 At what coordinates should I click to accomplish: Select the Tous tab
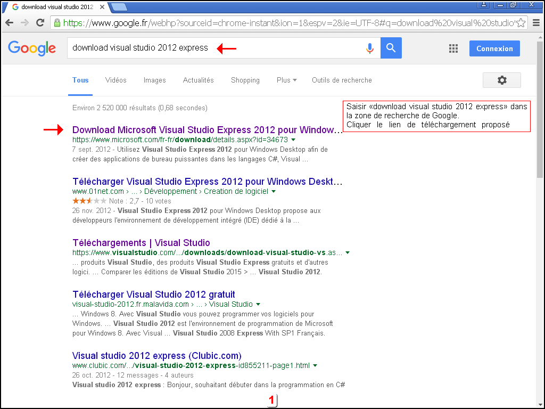tap(80, 80)
